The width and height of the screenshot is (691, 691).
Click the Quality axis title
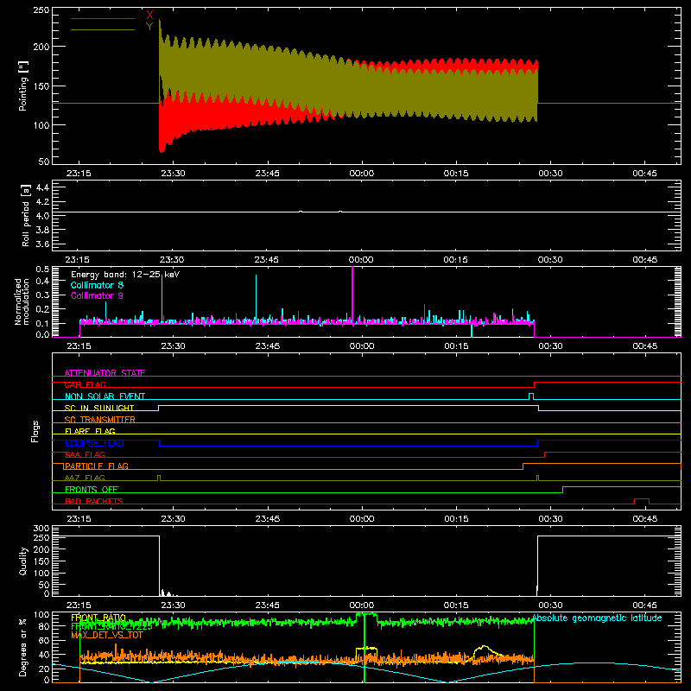coord(23,561)
